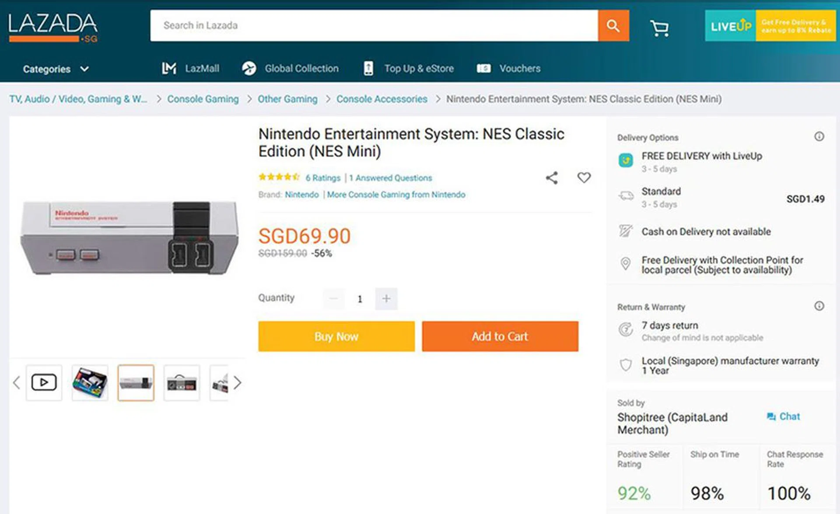Click Delivery Options info icon
The width and height of the screenshot is (840, 514).
(x=819, y=137)
